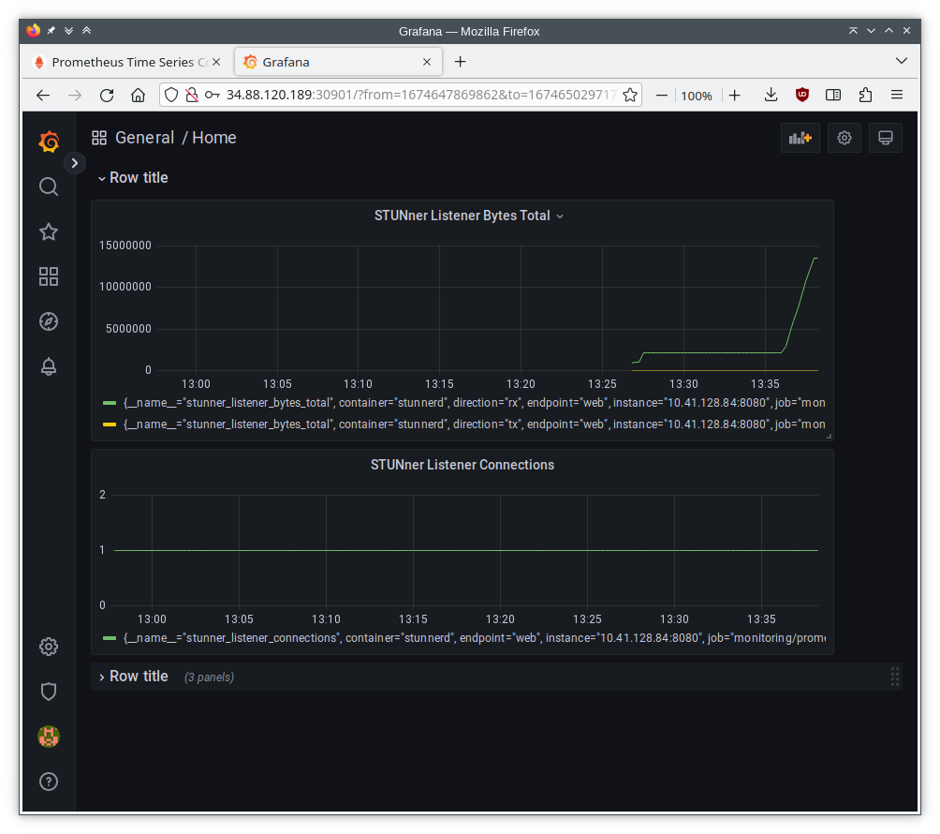The width and height of the screenshot is (940, 834).
Task: Go forward in browser history
Action: [x=75, y=95]
